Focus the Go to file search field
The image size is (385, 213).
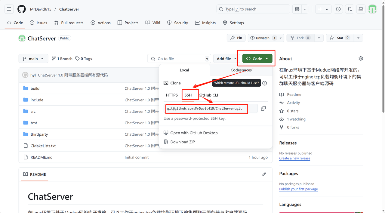tap(179, 59)
